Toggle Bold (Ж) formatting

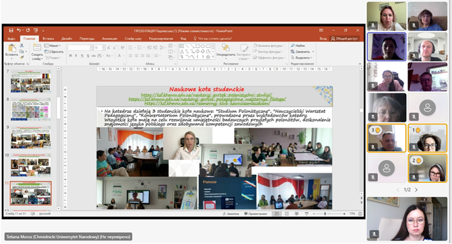coord(70,56)
